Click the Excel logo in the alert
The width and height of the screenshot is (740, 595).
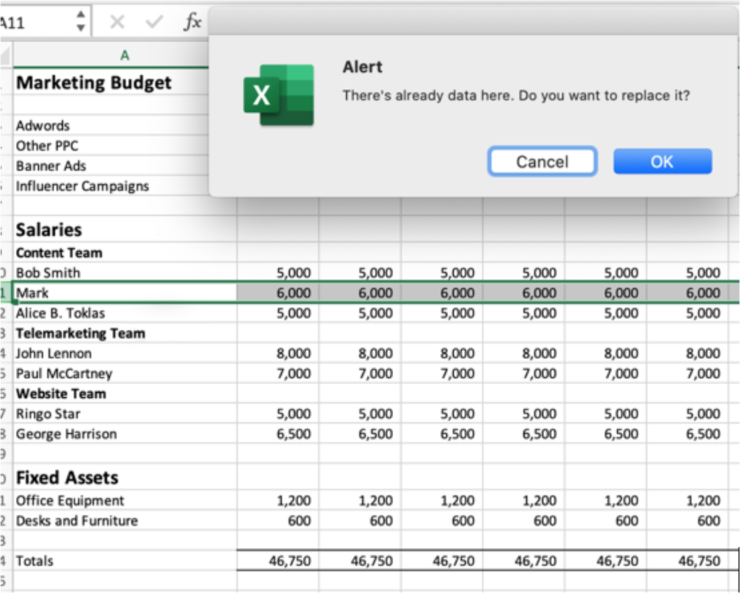click(279, 95)
